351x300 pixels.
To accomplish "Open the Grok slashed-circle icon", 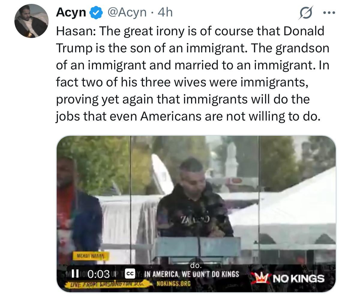I will click(x=306, y=13).
